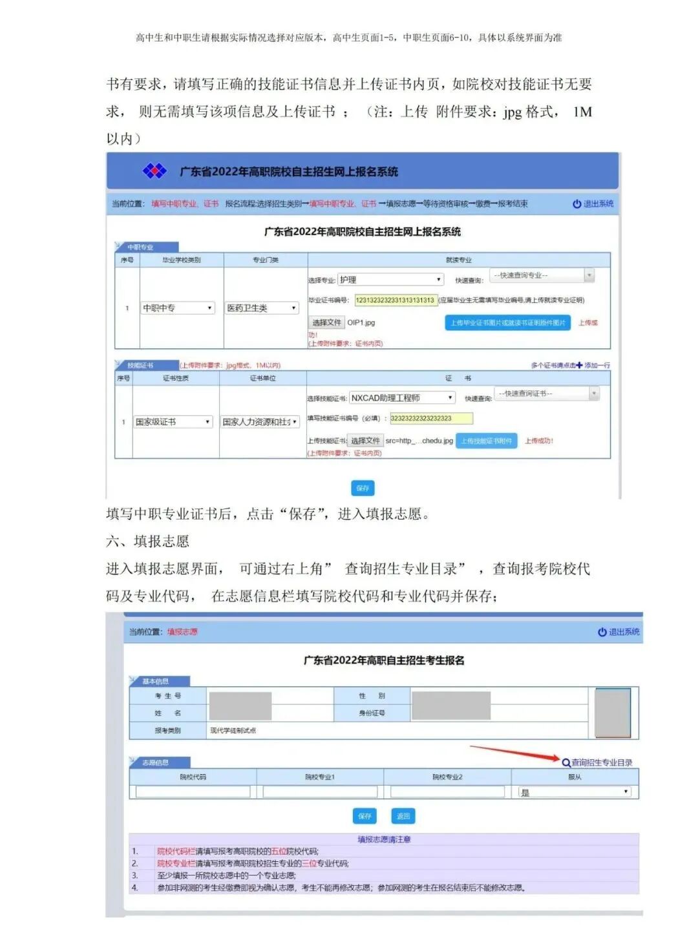Click the red 填报志愿 location text

[182, 632]
